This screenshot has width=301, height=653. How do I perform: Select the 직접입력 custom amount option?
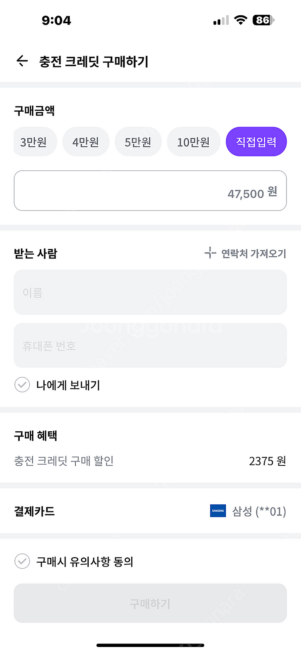click(x=256, y=142)
